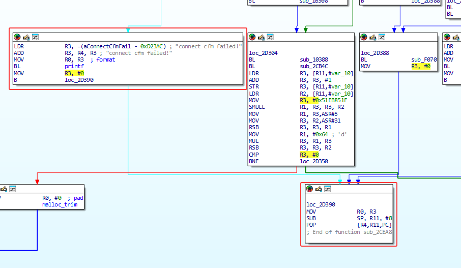
Task: Click color icon in connect cfm failed block
Action: (17, 37)
